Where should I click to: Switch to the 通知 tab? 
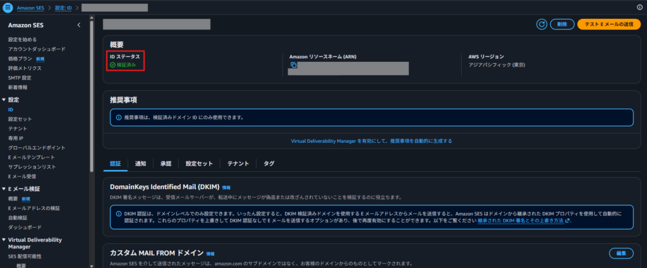(140, 164)
